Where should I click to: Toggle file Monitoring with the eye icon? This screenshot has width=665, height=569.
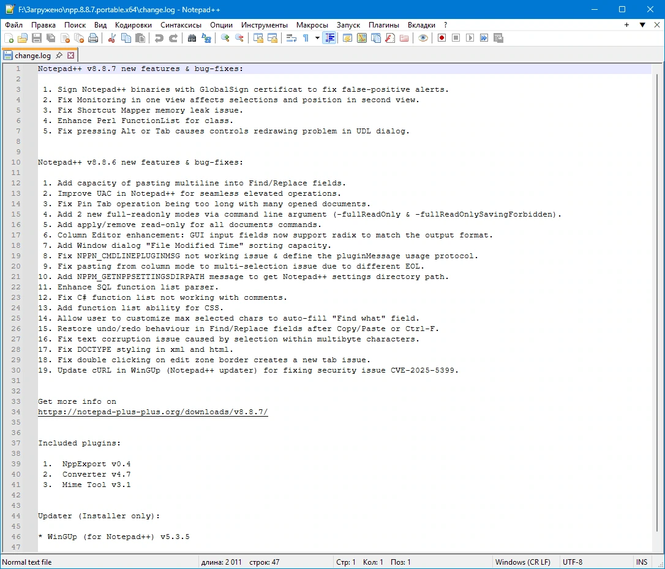(x=423, y=39)
